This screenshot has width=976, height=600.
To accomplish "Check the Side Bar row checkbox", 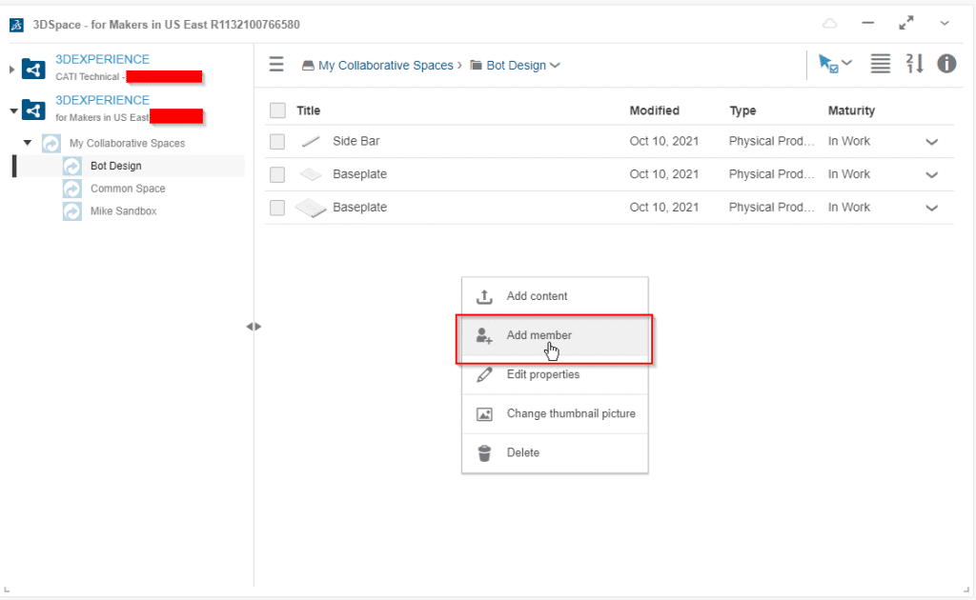I will [x=277, y=142].
